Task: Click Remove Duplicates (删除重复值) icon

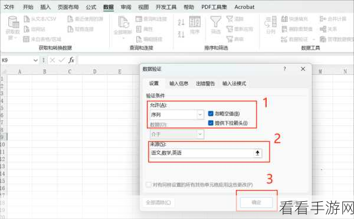Action: click(284, 29)
